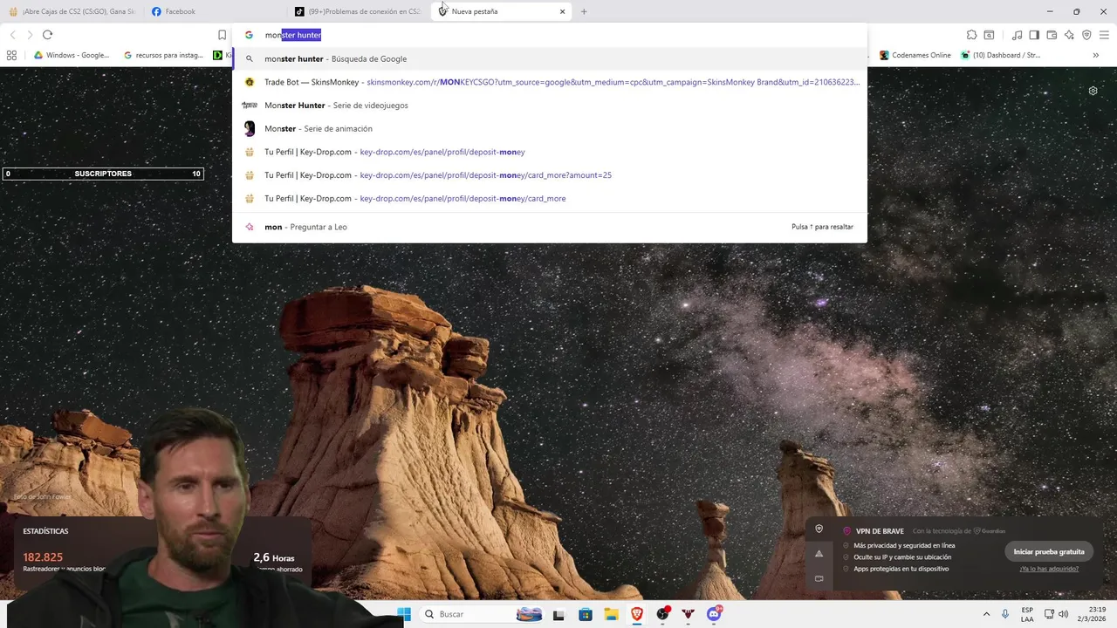Select Monster Hunter Serie de videojuegos suggestion
This screenshot has width=1117, height=628.
point(550,106)
